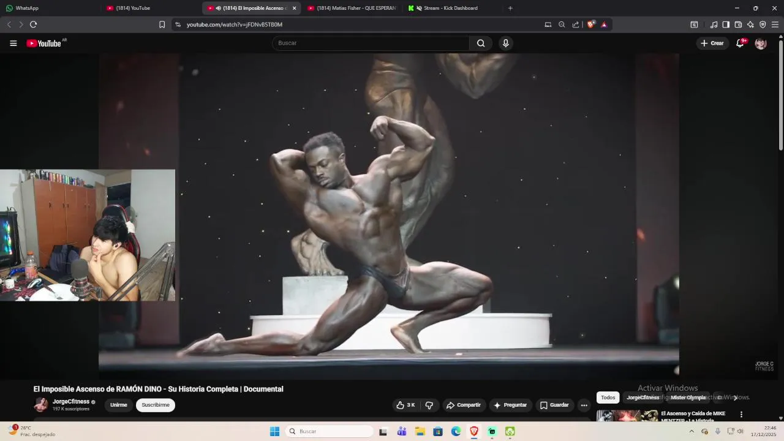Start voice search with microphone icon
The image size is (784, 441).
(x=505, y=43)
